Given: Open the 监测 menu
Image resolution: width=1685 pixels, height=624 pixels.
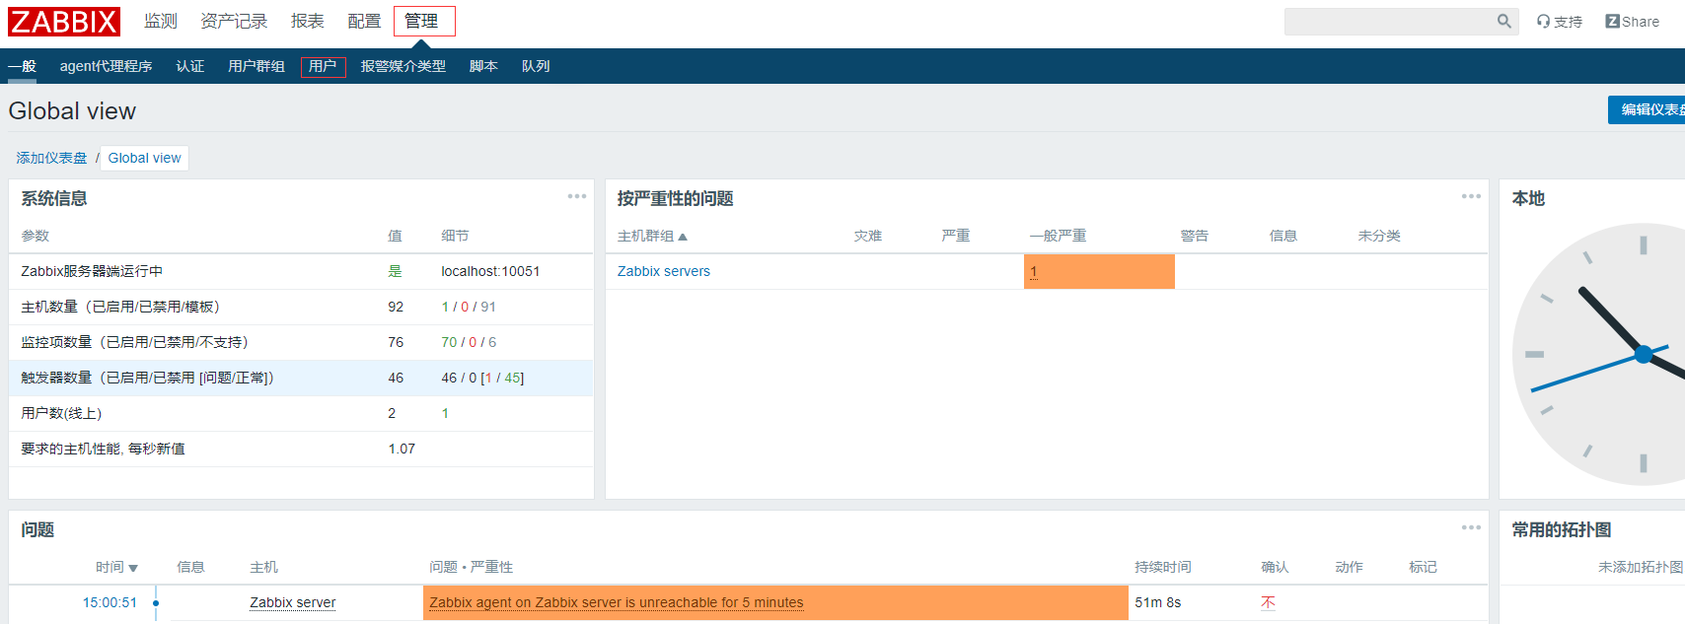Looking at the screenshot, I should (161, 21).
